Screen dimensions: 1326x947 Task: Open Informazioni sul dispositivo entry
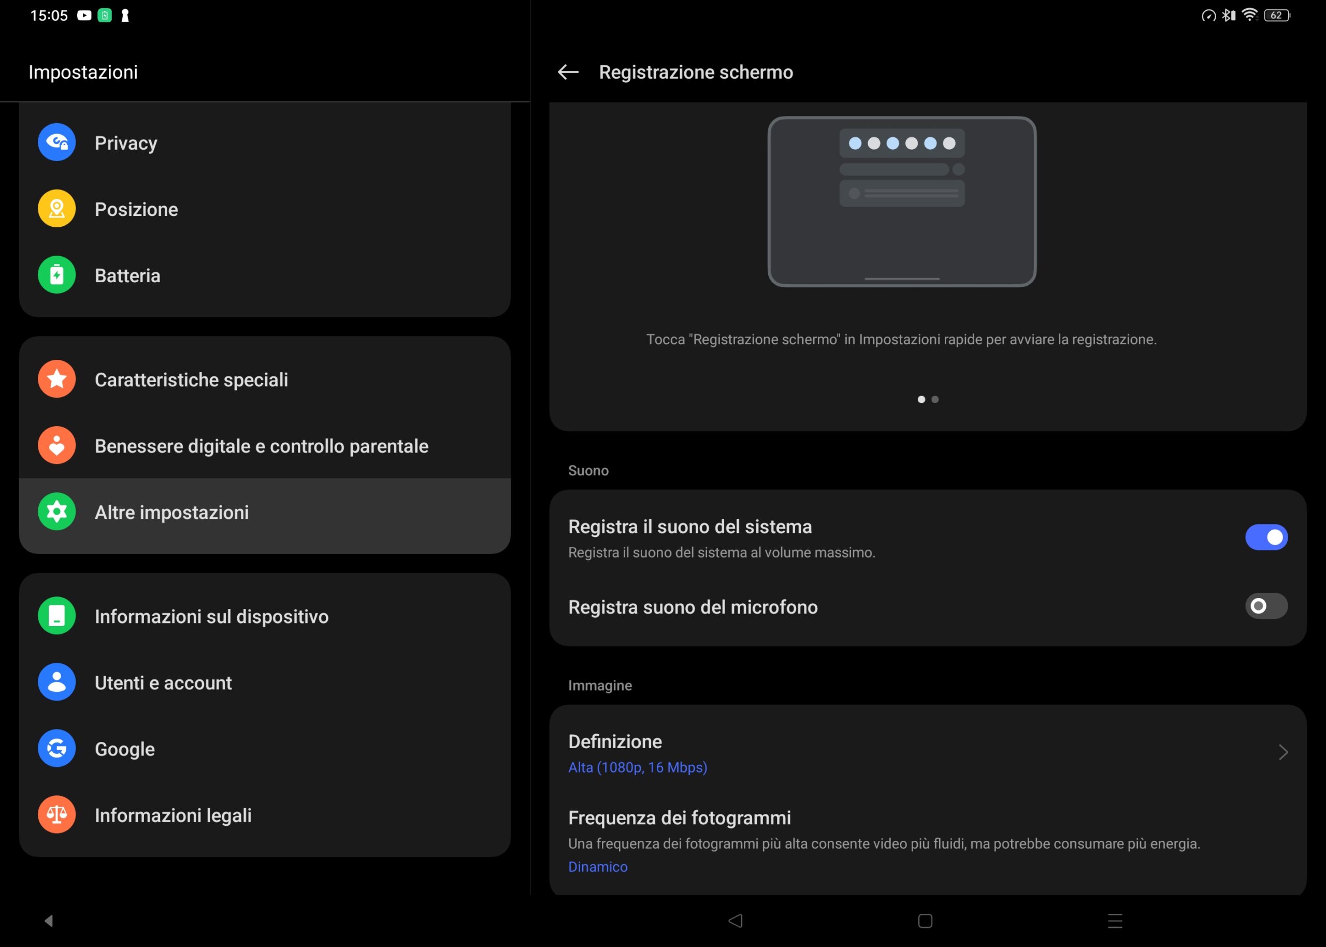[x=211, y=616]
